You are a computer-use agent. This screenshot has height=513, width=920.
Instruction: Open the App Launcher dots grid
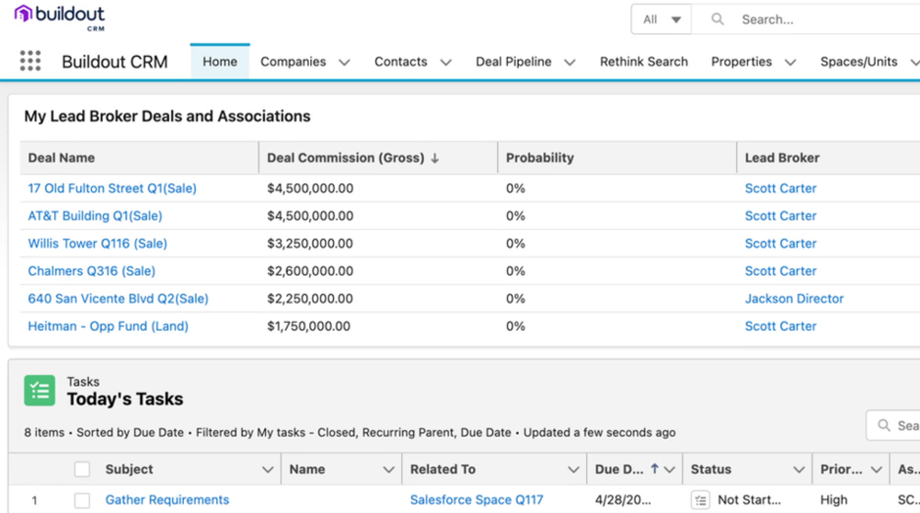coord(30,61)
